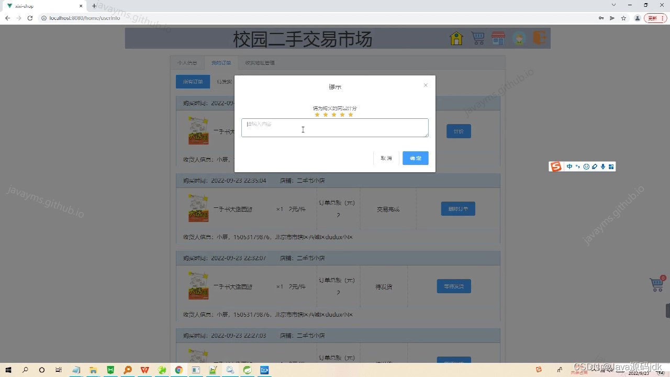Select the fourth rating star
This screenshot has width=670, height=377.
[x=342, y=115]
